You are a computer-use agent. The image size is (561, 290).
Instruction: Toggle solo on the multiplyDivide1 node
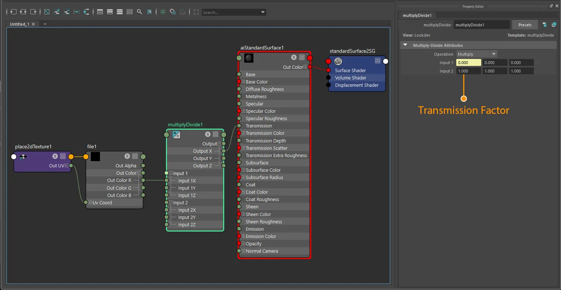(x=208, y=134)
